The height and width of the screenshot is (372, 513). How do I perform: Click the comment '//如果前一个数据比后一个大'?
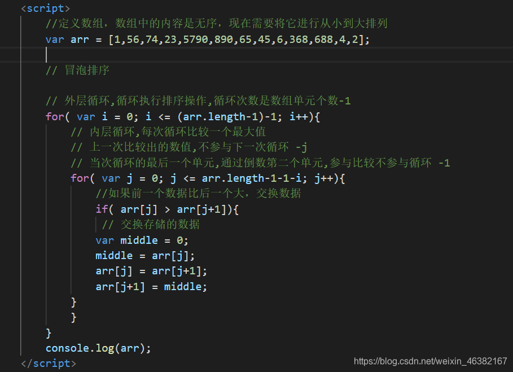[198, 194]
